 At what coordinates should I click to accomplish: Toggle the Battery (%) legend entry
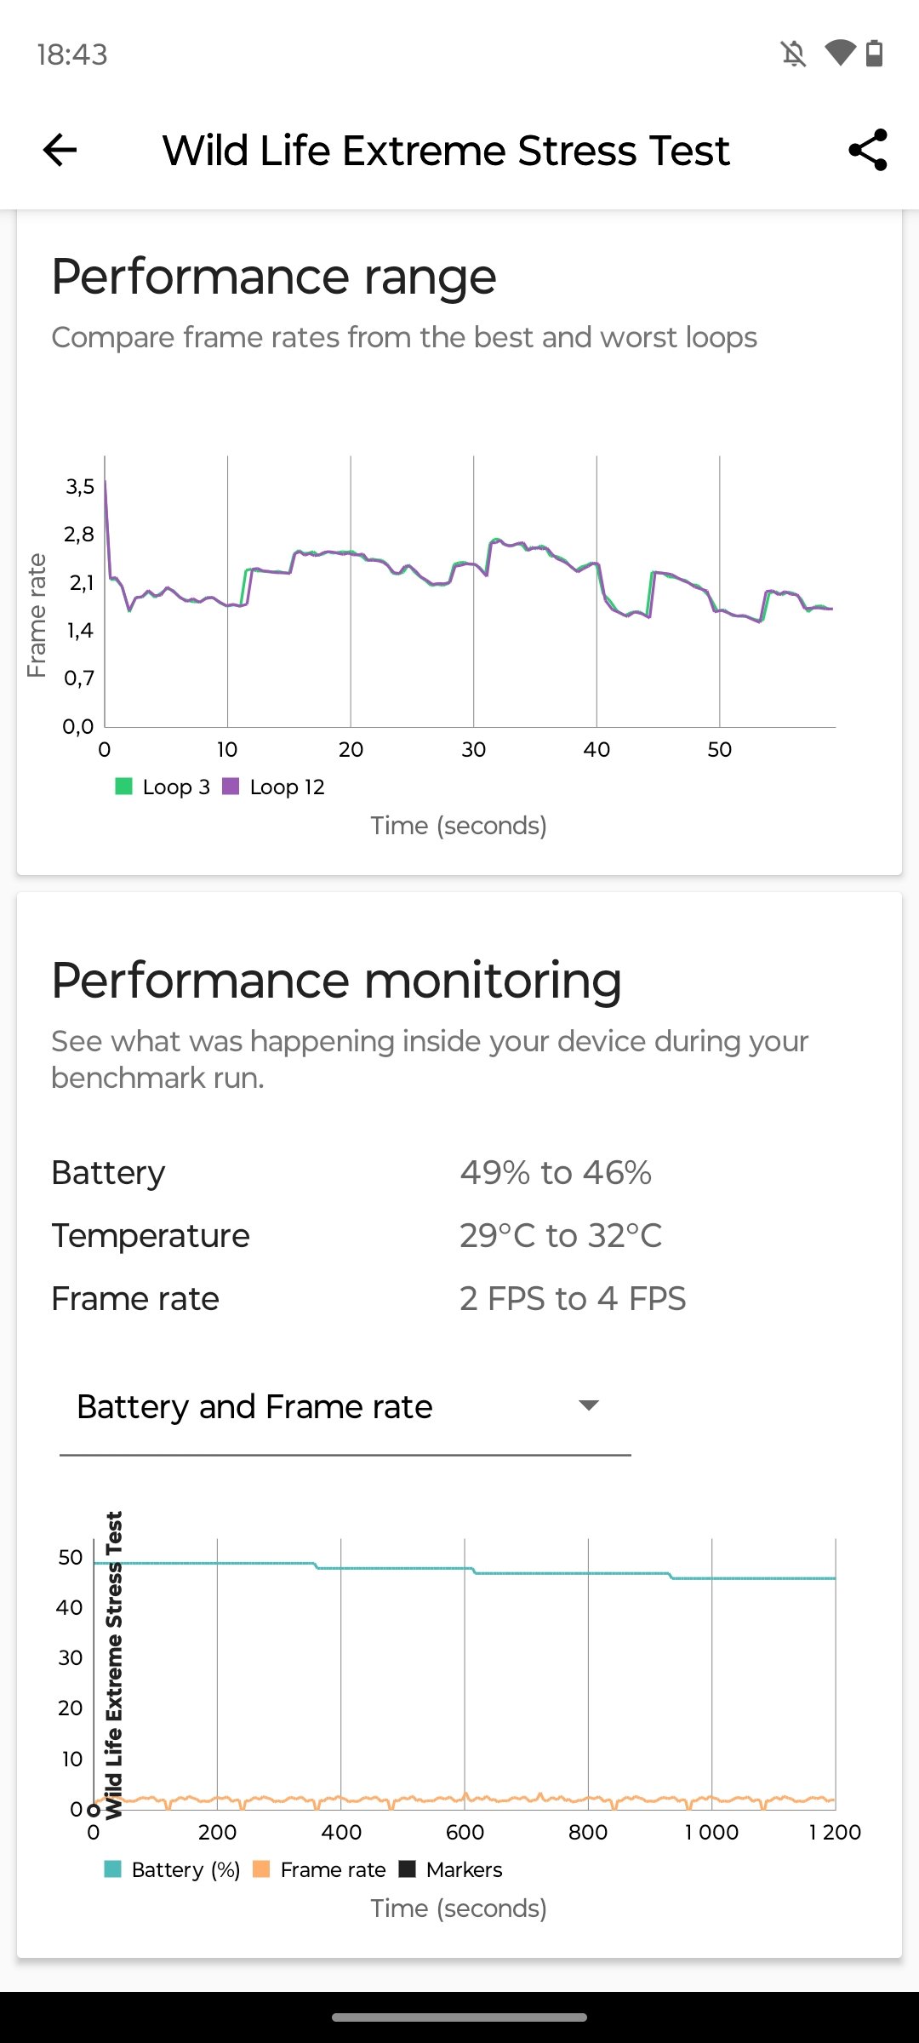[172, 1869]
